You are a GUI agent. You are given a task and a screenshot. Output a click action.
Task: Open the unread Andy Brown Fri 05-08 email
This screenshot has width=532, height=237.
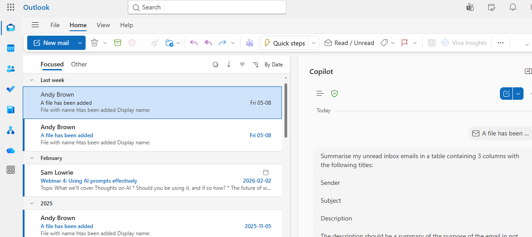click(x=153, y=135)
